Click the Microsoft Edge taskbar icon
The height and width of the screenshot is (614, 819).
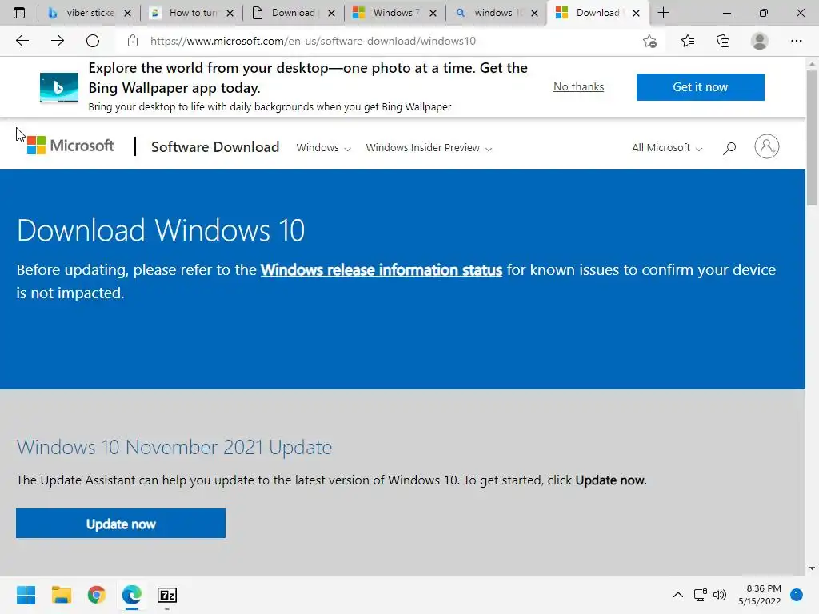click(x=132, y=595)
